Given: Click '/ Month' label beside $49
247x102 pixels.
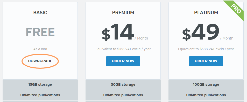Looking at the screenshot, I should point(227,38).
